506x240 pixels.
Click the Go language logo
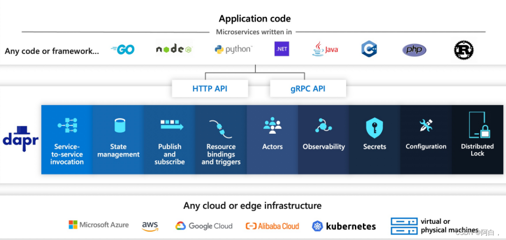(x=123, y=49)
